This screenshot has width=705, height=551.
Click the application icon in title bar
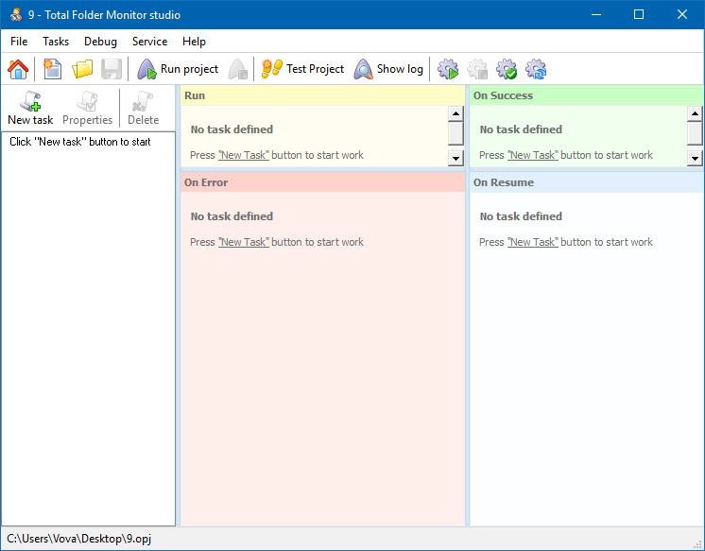pos(16,14)
